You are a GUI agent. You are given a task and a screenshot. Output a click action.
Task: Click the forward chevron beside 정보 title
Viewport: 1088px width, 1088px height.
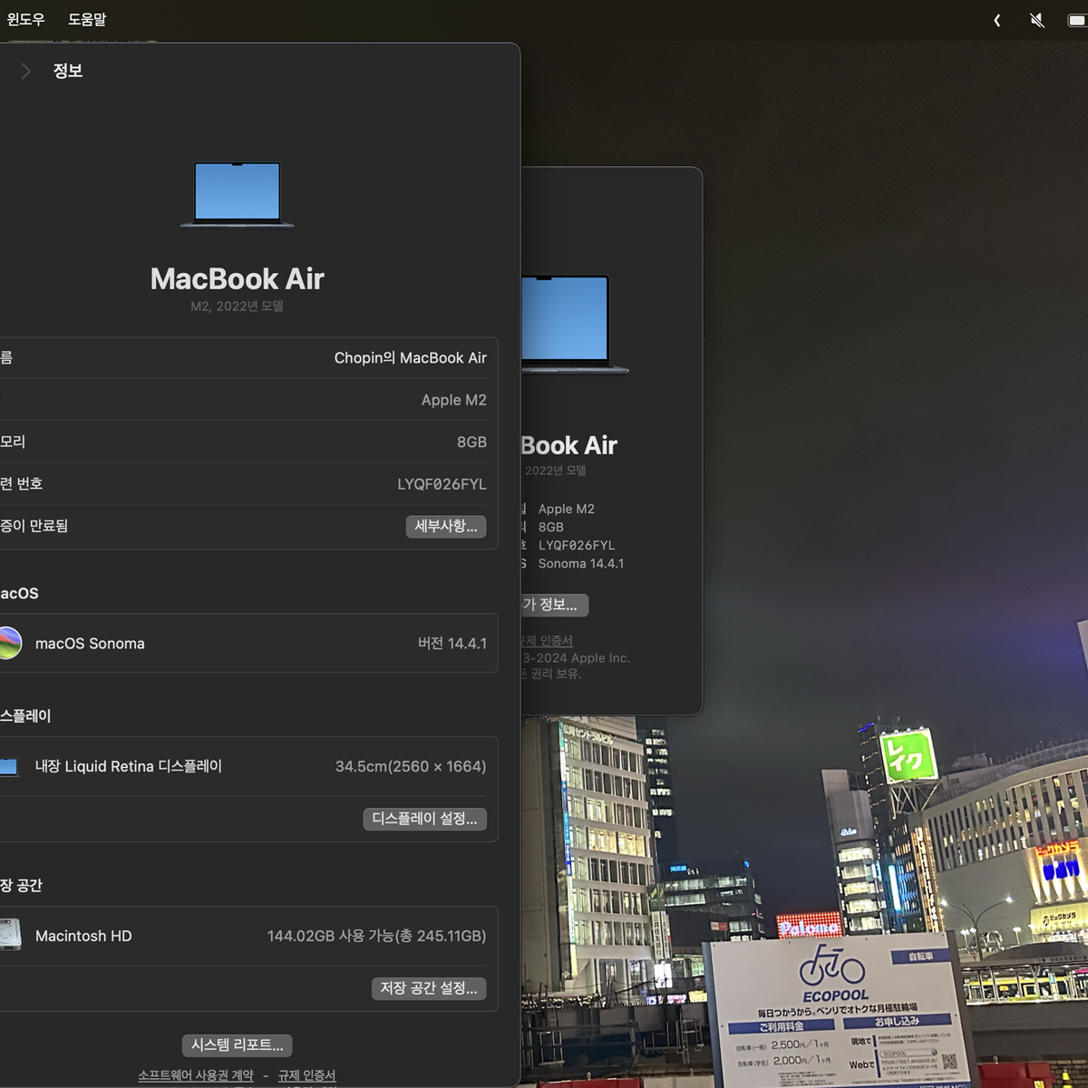point(25,71)
